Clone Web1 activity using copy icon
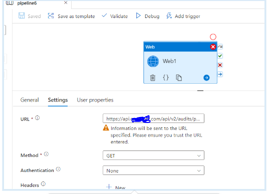The image size is (269, 194). pyautogui.click(x=179, y=77)
